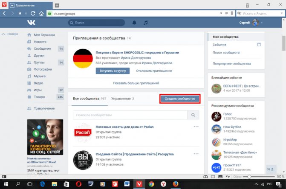Open ВЕГАН ФЕСТ event link
Image resolution: width=286 pixels, height=189 pixels.
242,86
